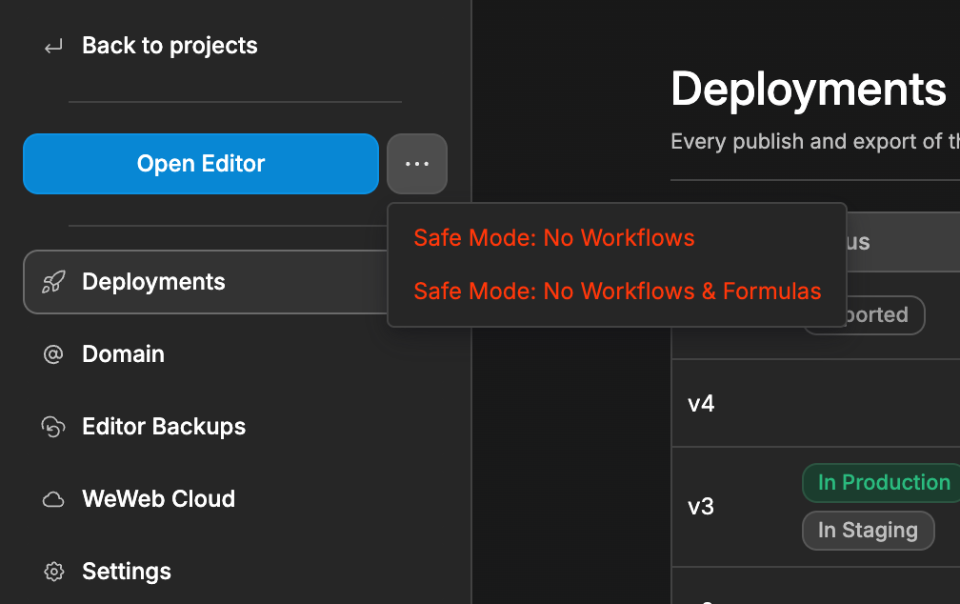960x604 pixels.
Task: Click the In Staging status badge
Action: coord(869,531)
